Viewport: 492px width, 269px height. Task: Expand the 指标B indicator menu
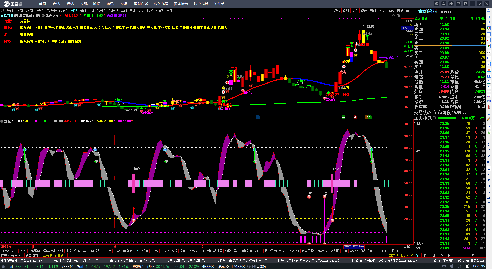point(385,251)
